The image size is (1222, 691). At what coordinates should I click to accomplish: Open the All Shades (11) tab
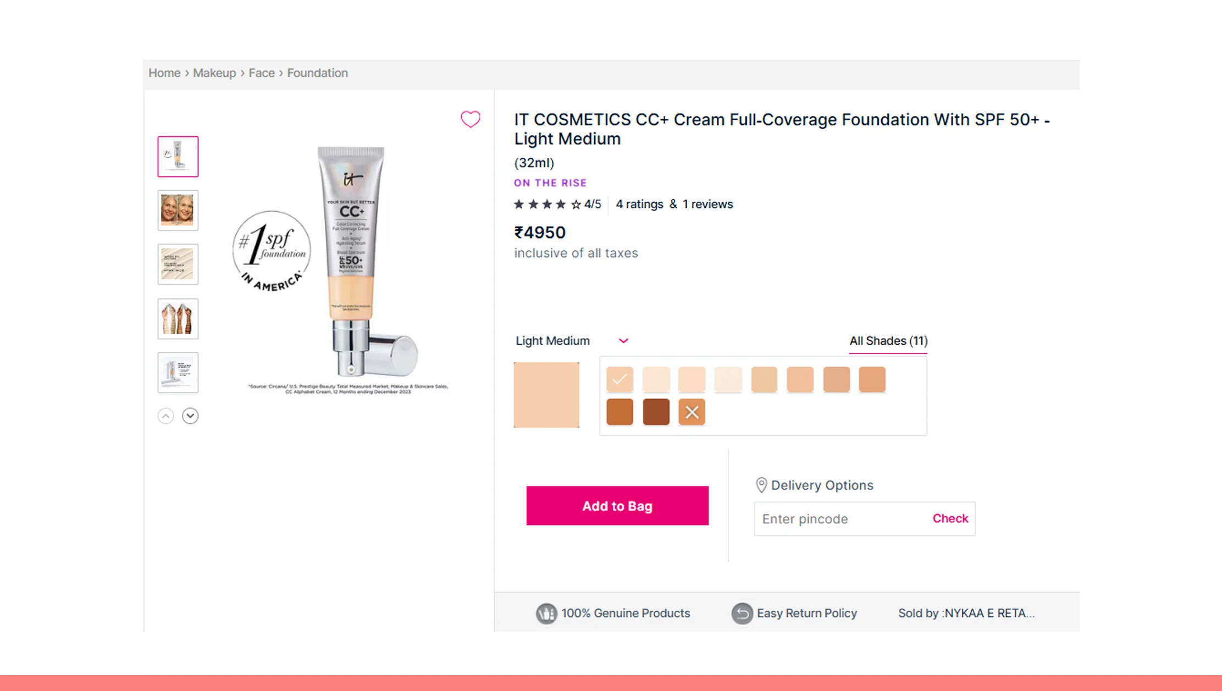[x=888, y=341]
